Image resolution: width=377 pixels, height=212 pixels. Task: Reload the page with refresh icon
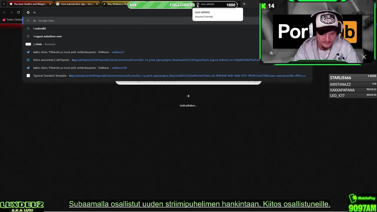click(x=18, y=12)
